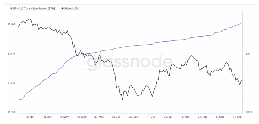Viewport: 259px width, 124px height.
Task: Click the 11.4M y-axis label
Action: 12,83
